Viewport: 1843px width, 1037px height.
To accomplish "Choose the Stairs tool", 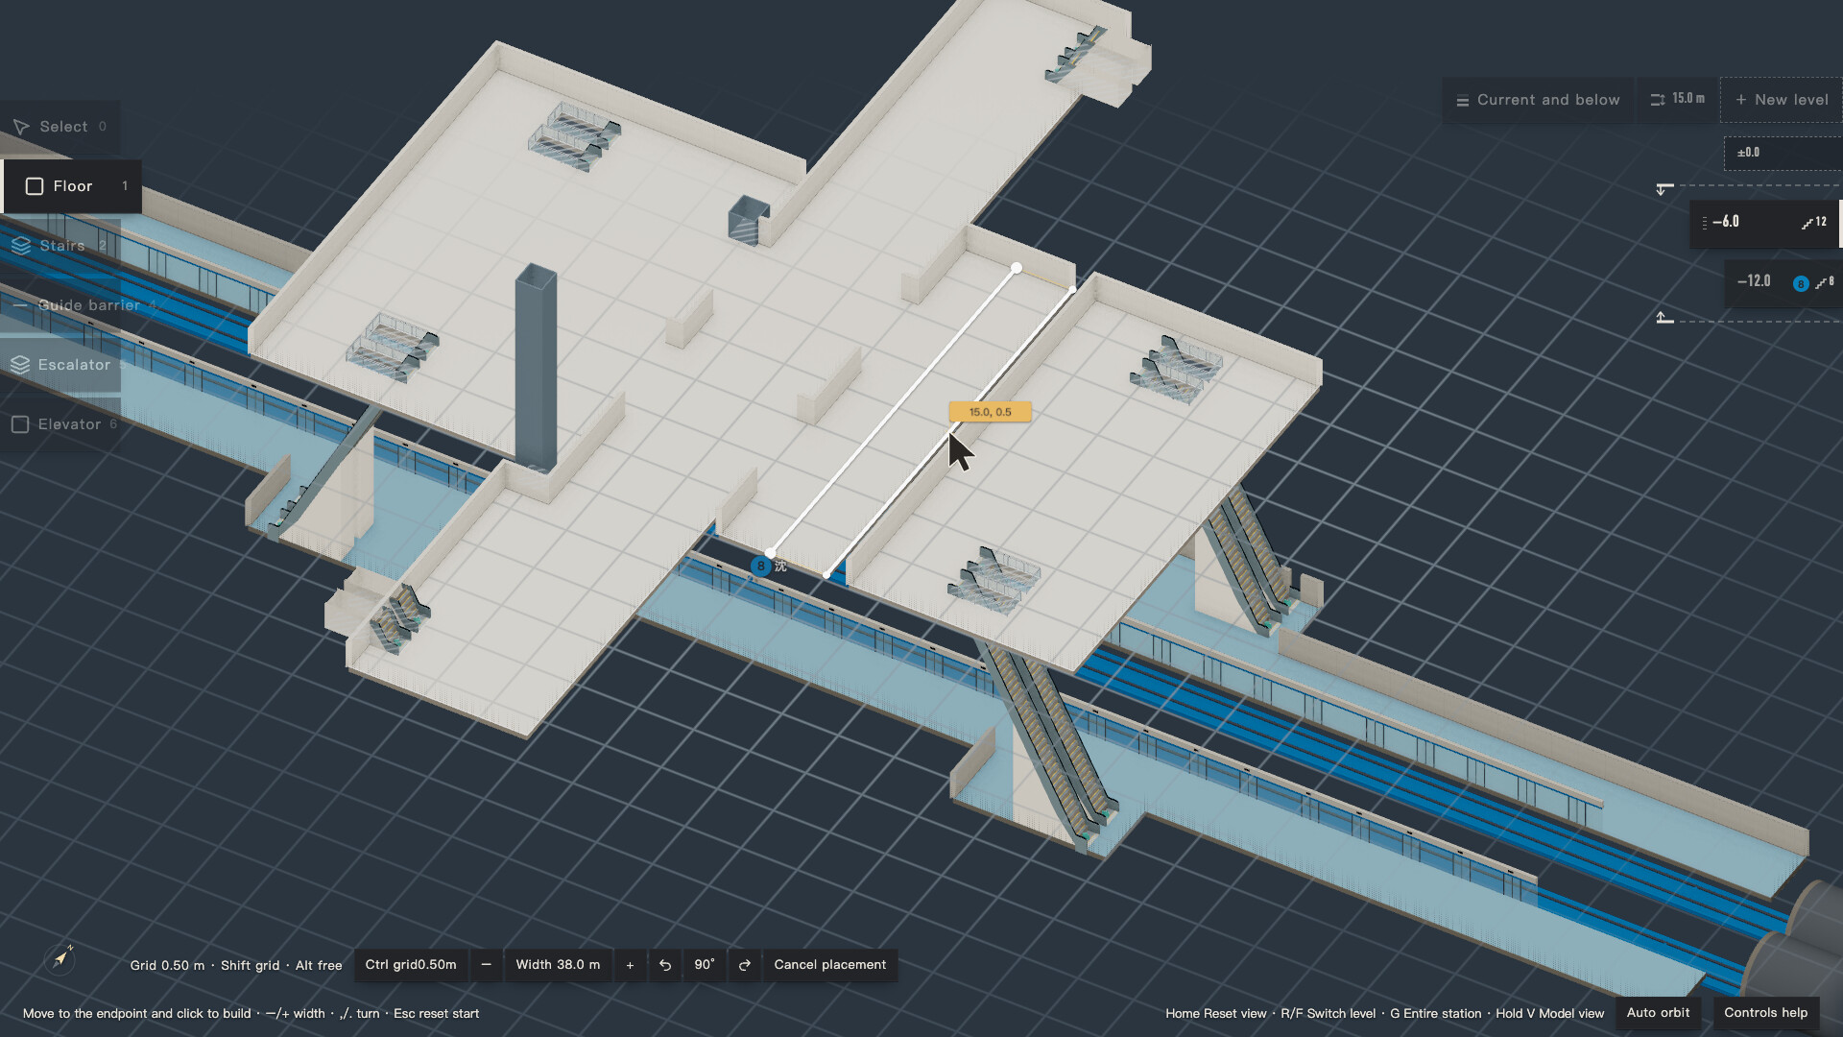I will 60,246.
